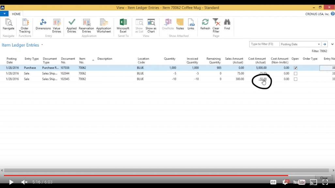Open the Application Worksheet
This screenshot has height=188, width=335.
(104, 26)
